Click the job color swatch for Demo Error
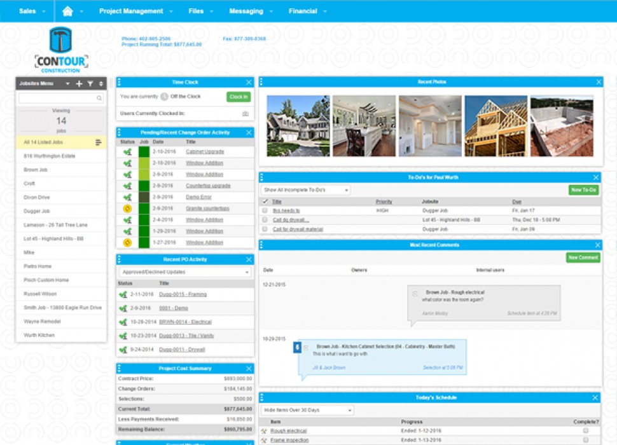Image resolution: width=617 pixels, height=445 pixels. [x=144, y=197]
